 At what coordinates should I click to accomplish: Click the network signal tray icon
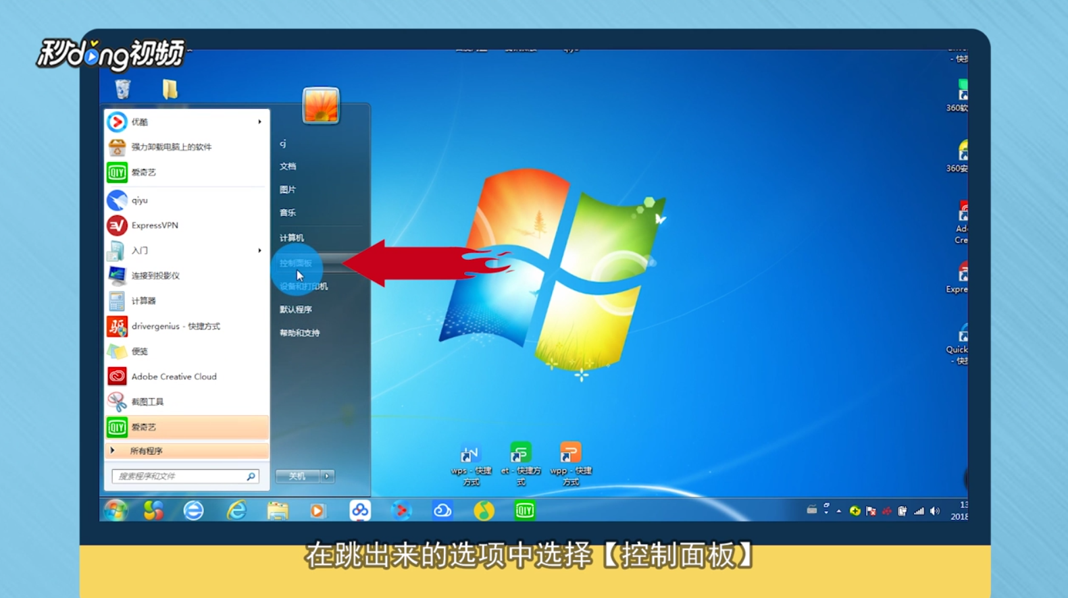(919, 511)
